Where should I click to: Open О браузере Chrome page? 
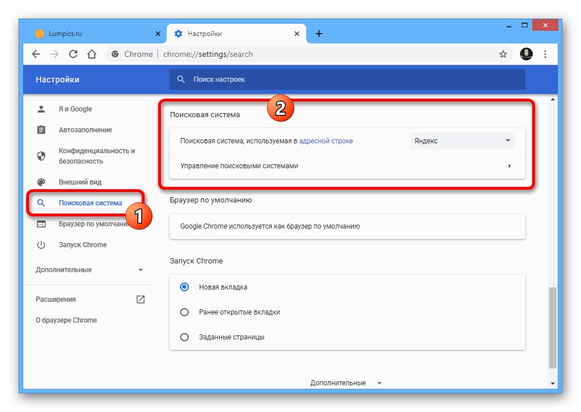point(66,320)
